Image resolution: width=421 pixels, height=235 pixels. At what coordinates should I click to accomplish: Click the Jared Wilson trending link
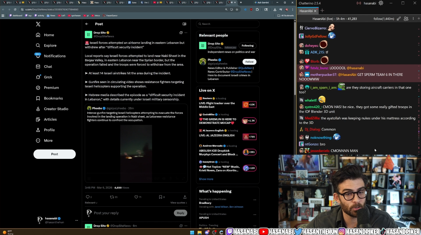(x=221, y=207)
